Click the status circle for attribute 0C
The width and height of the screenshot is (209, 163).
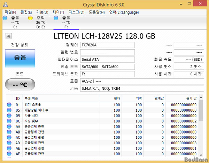coord(9,121)
